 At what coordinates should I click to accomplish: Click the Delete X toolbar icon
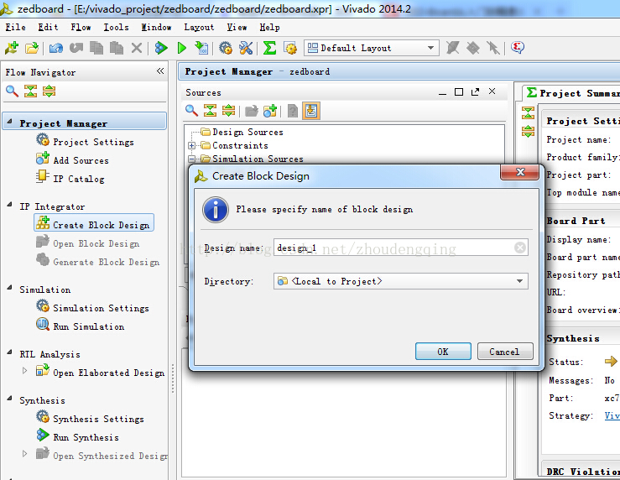point(137,48)
